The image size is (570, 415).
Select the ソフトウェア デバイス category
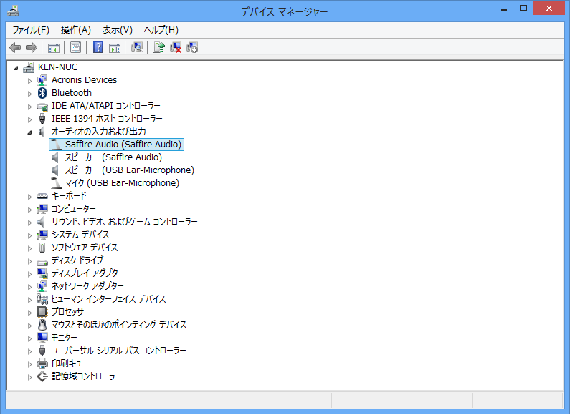click(x=85, y=248)
